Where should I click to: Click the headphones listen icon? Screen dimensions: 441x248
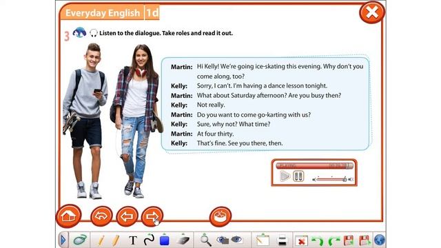(x=94, y=33)
